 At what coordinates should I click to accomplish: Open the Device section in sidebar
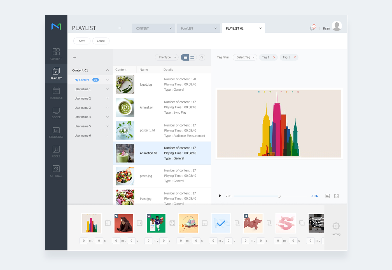click(x=56, y=113)
